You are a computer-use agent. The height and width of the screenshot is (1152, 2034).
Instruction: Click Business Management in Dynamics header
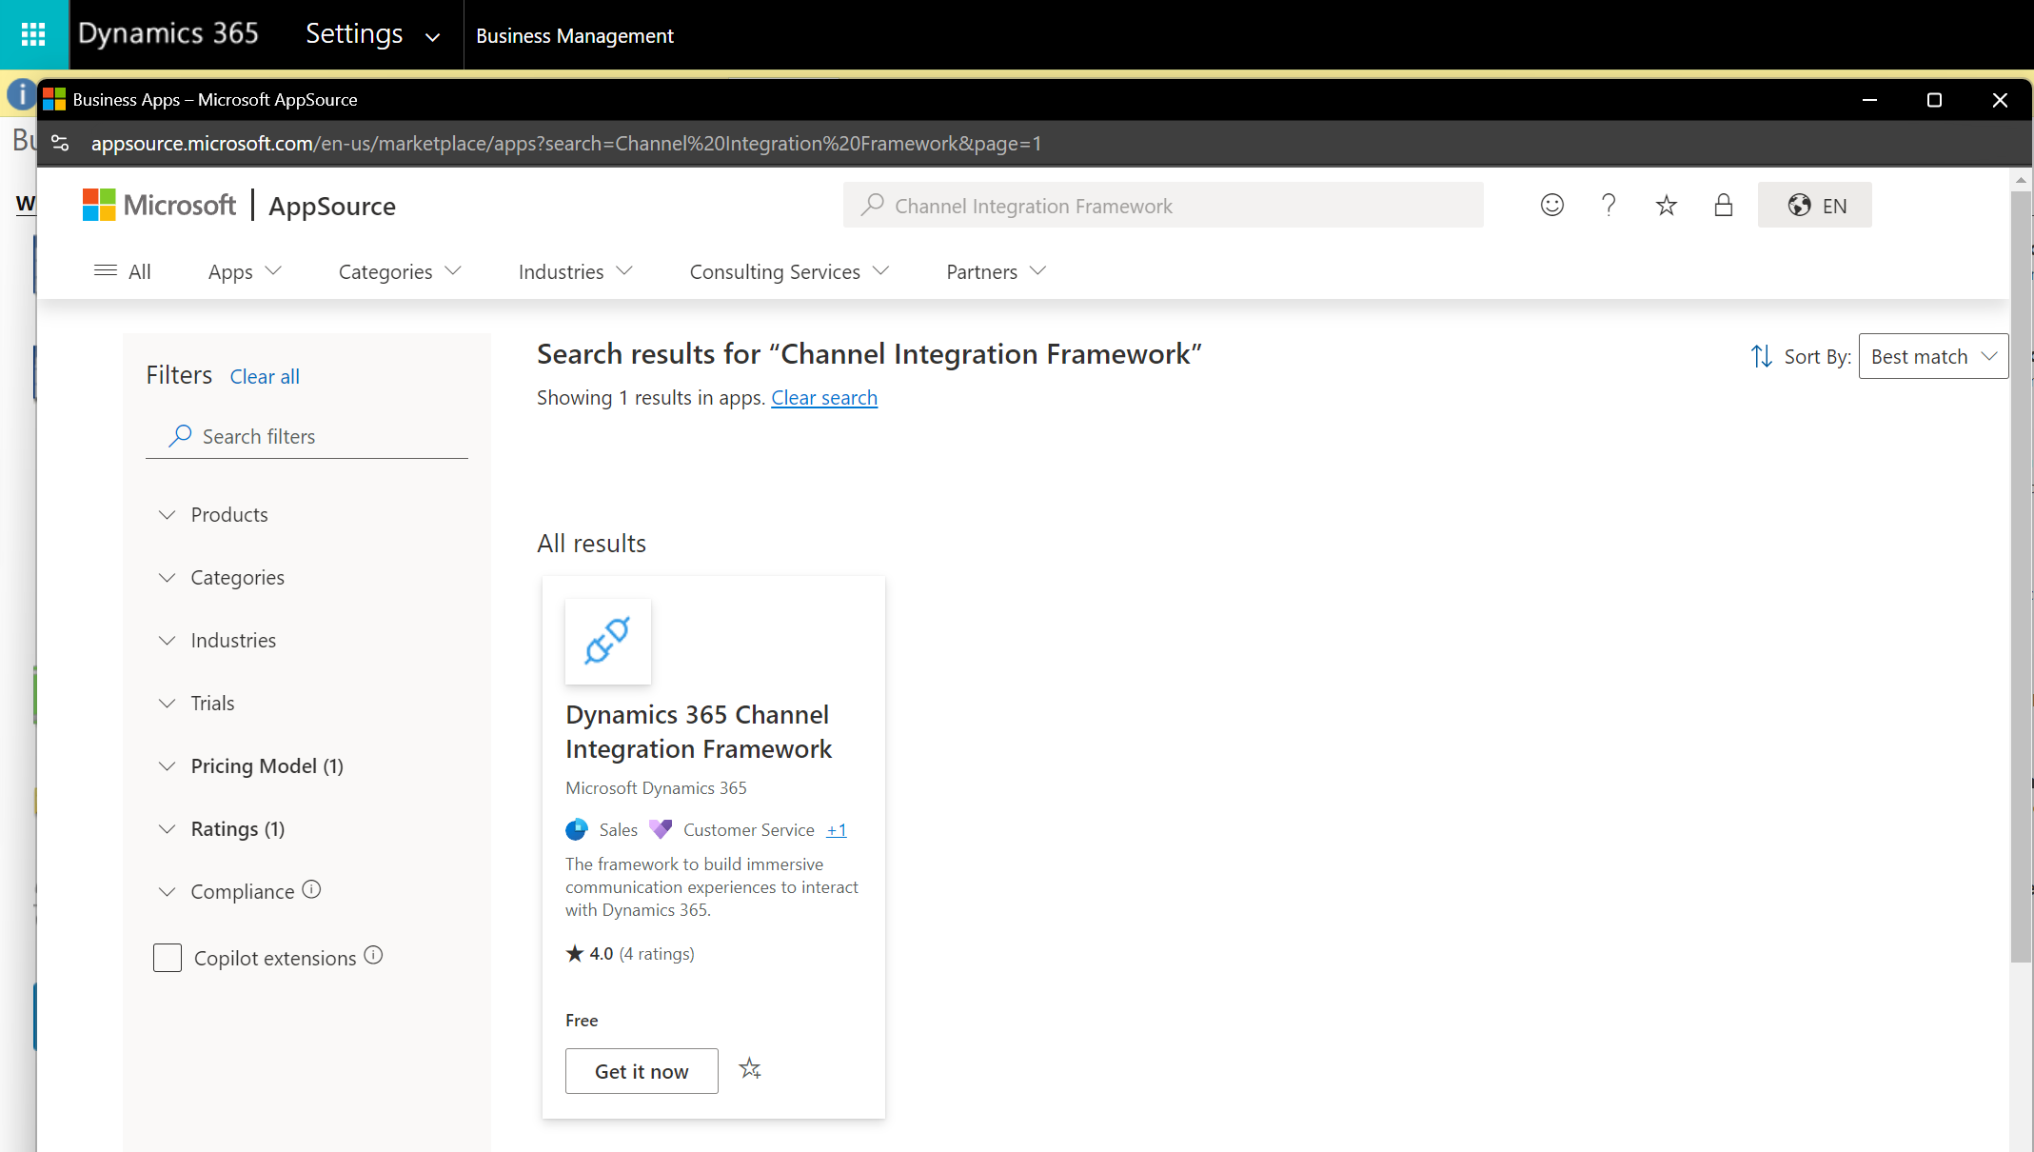coord(575,35)
